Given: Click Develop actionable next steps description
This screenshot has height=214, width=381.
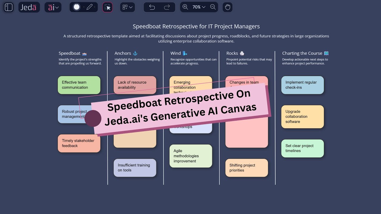Looking at the screenshot, I should (305, 62).
